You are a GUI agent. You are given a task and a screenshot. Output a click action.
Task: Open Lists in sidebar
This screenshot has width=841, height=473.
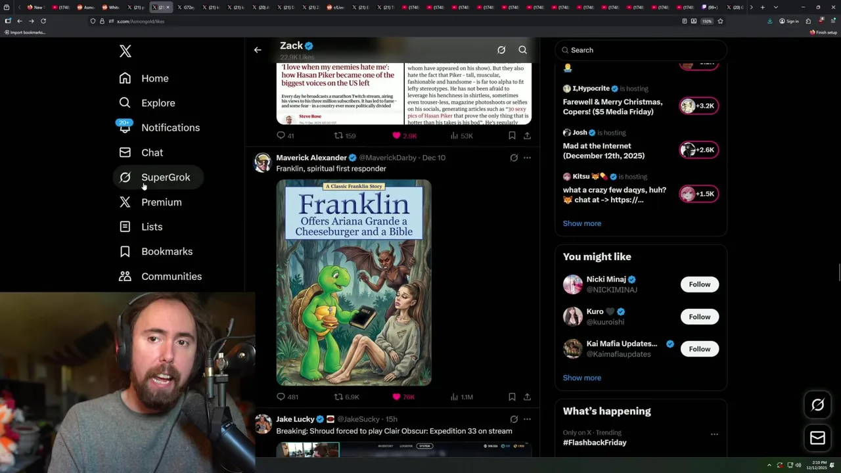(141, 227)
